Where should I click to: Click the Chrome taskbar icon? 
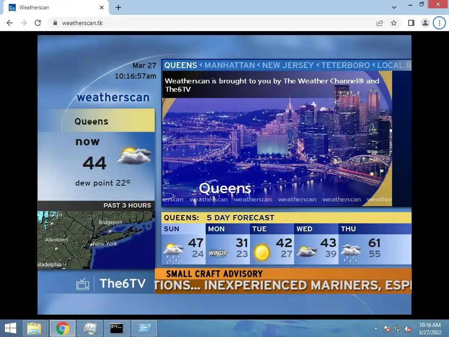[x=62, y=328]
